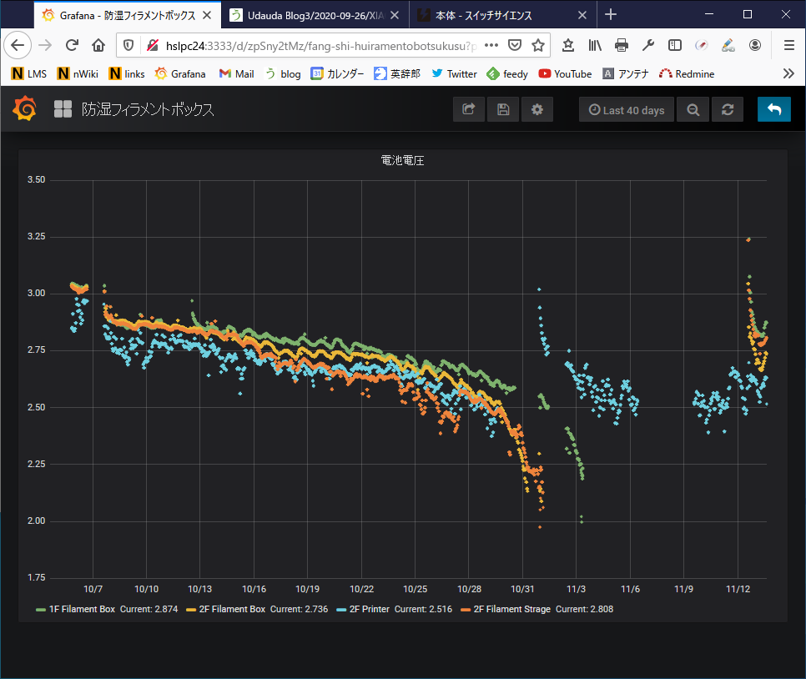Open dashboard settings gear icon
This screenshot has height=679, width=806.
pos(537,109)
